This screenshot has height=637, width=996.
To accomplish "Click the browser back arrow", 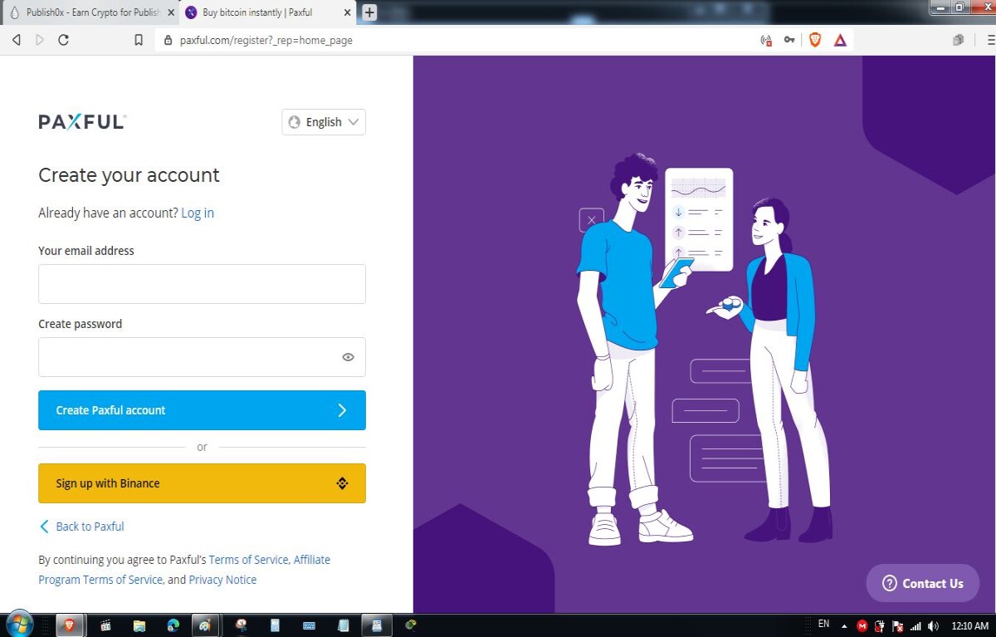I will click(16, 40).
